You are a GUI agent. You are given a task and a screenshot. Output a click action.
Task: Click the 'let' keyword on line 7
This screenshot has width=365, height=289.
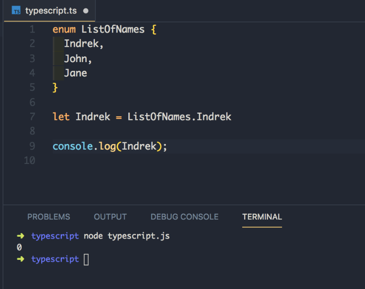pos(61,117)
